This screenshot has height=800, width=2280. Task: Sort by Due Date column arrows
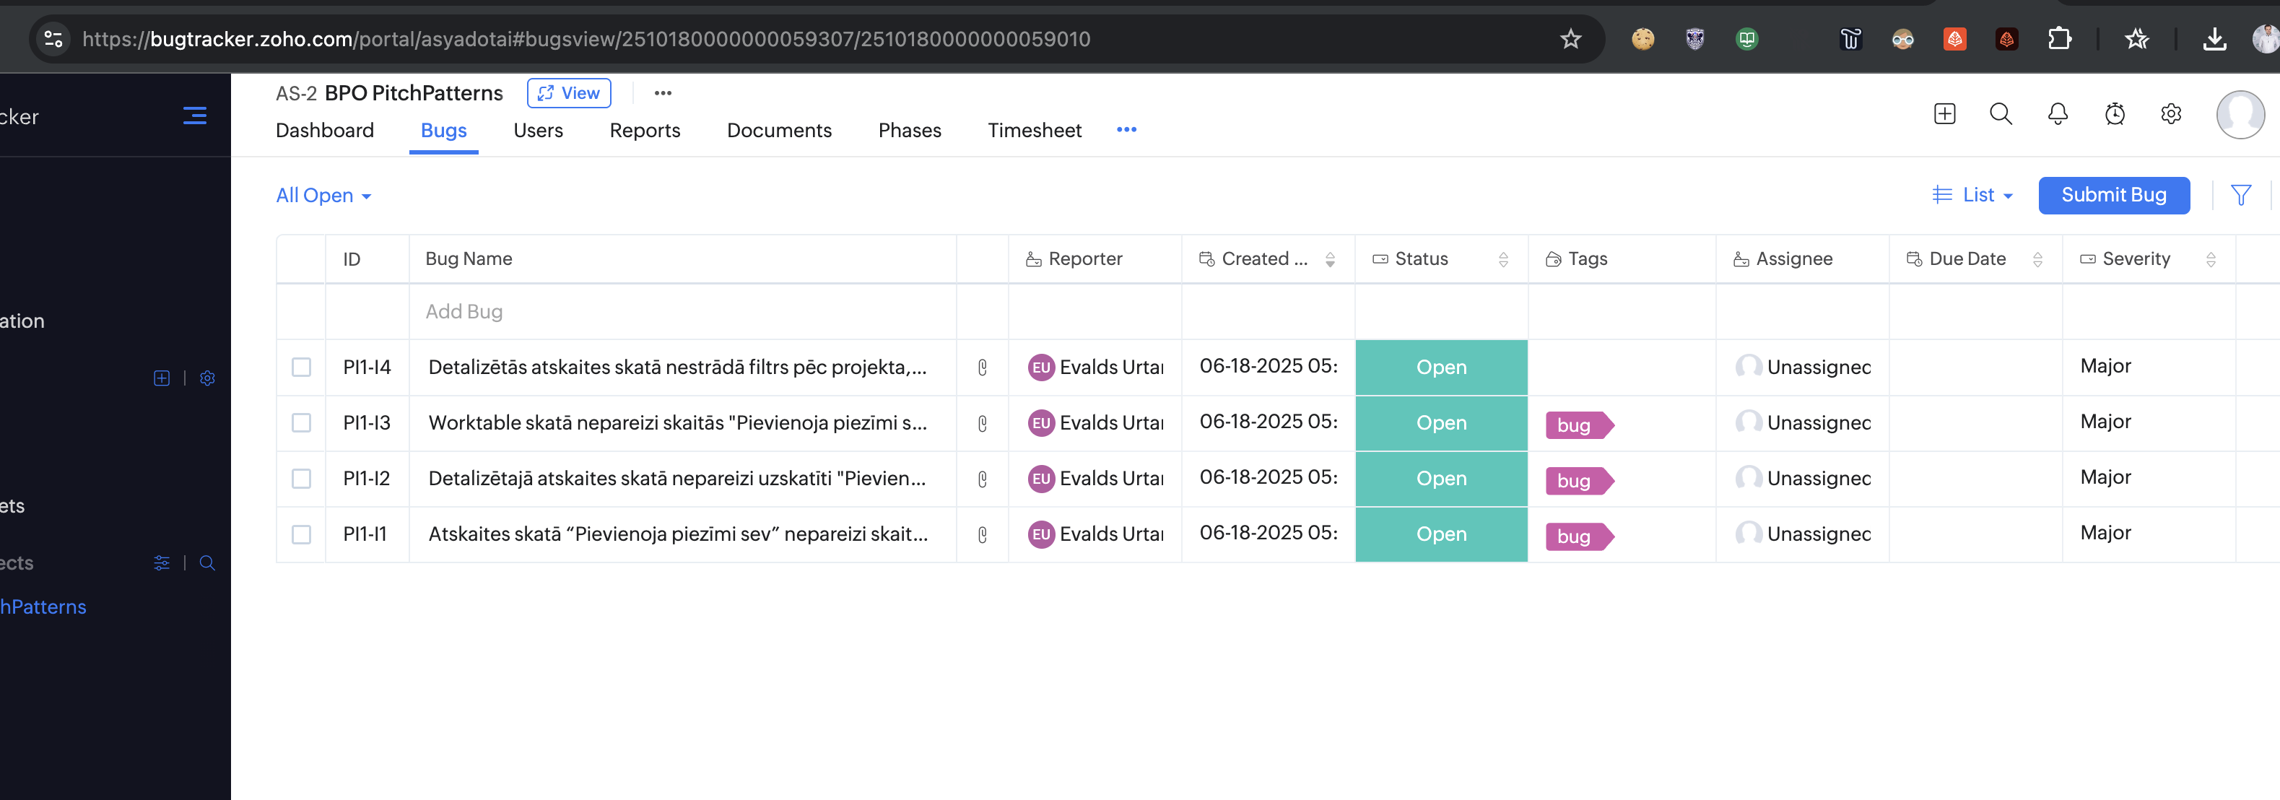[2037, 259]
